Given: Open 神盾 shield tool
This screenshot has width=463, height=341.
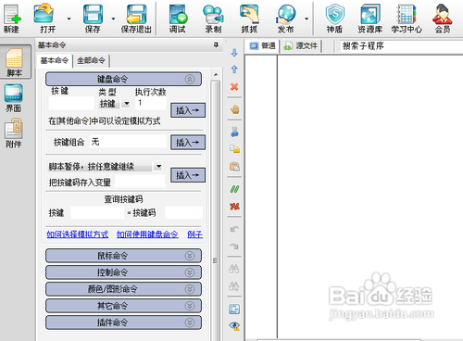Looking at the screenshot, I should [334, 18].
